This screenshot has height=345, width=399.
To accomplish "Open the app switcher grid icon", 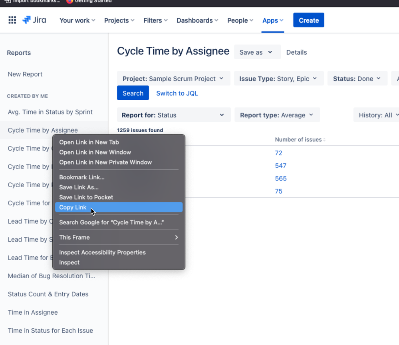I will point(12,20).
